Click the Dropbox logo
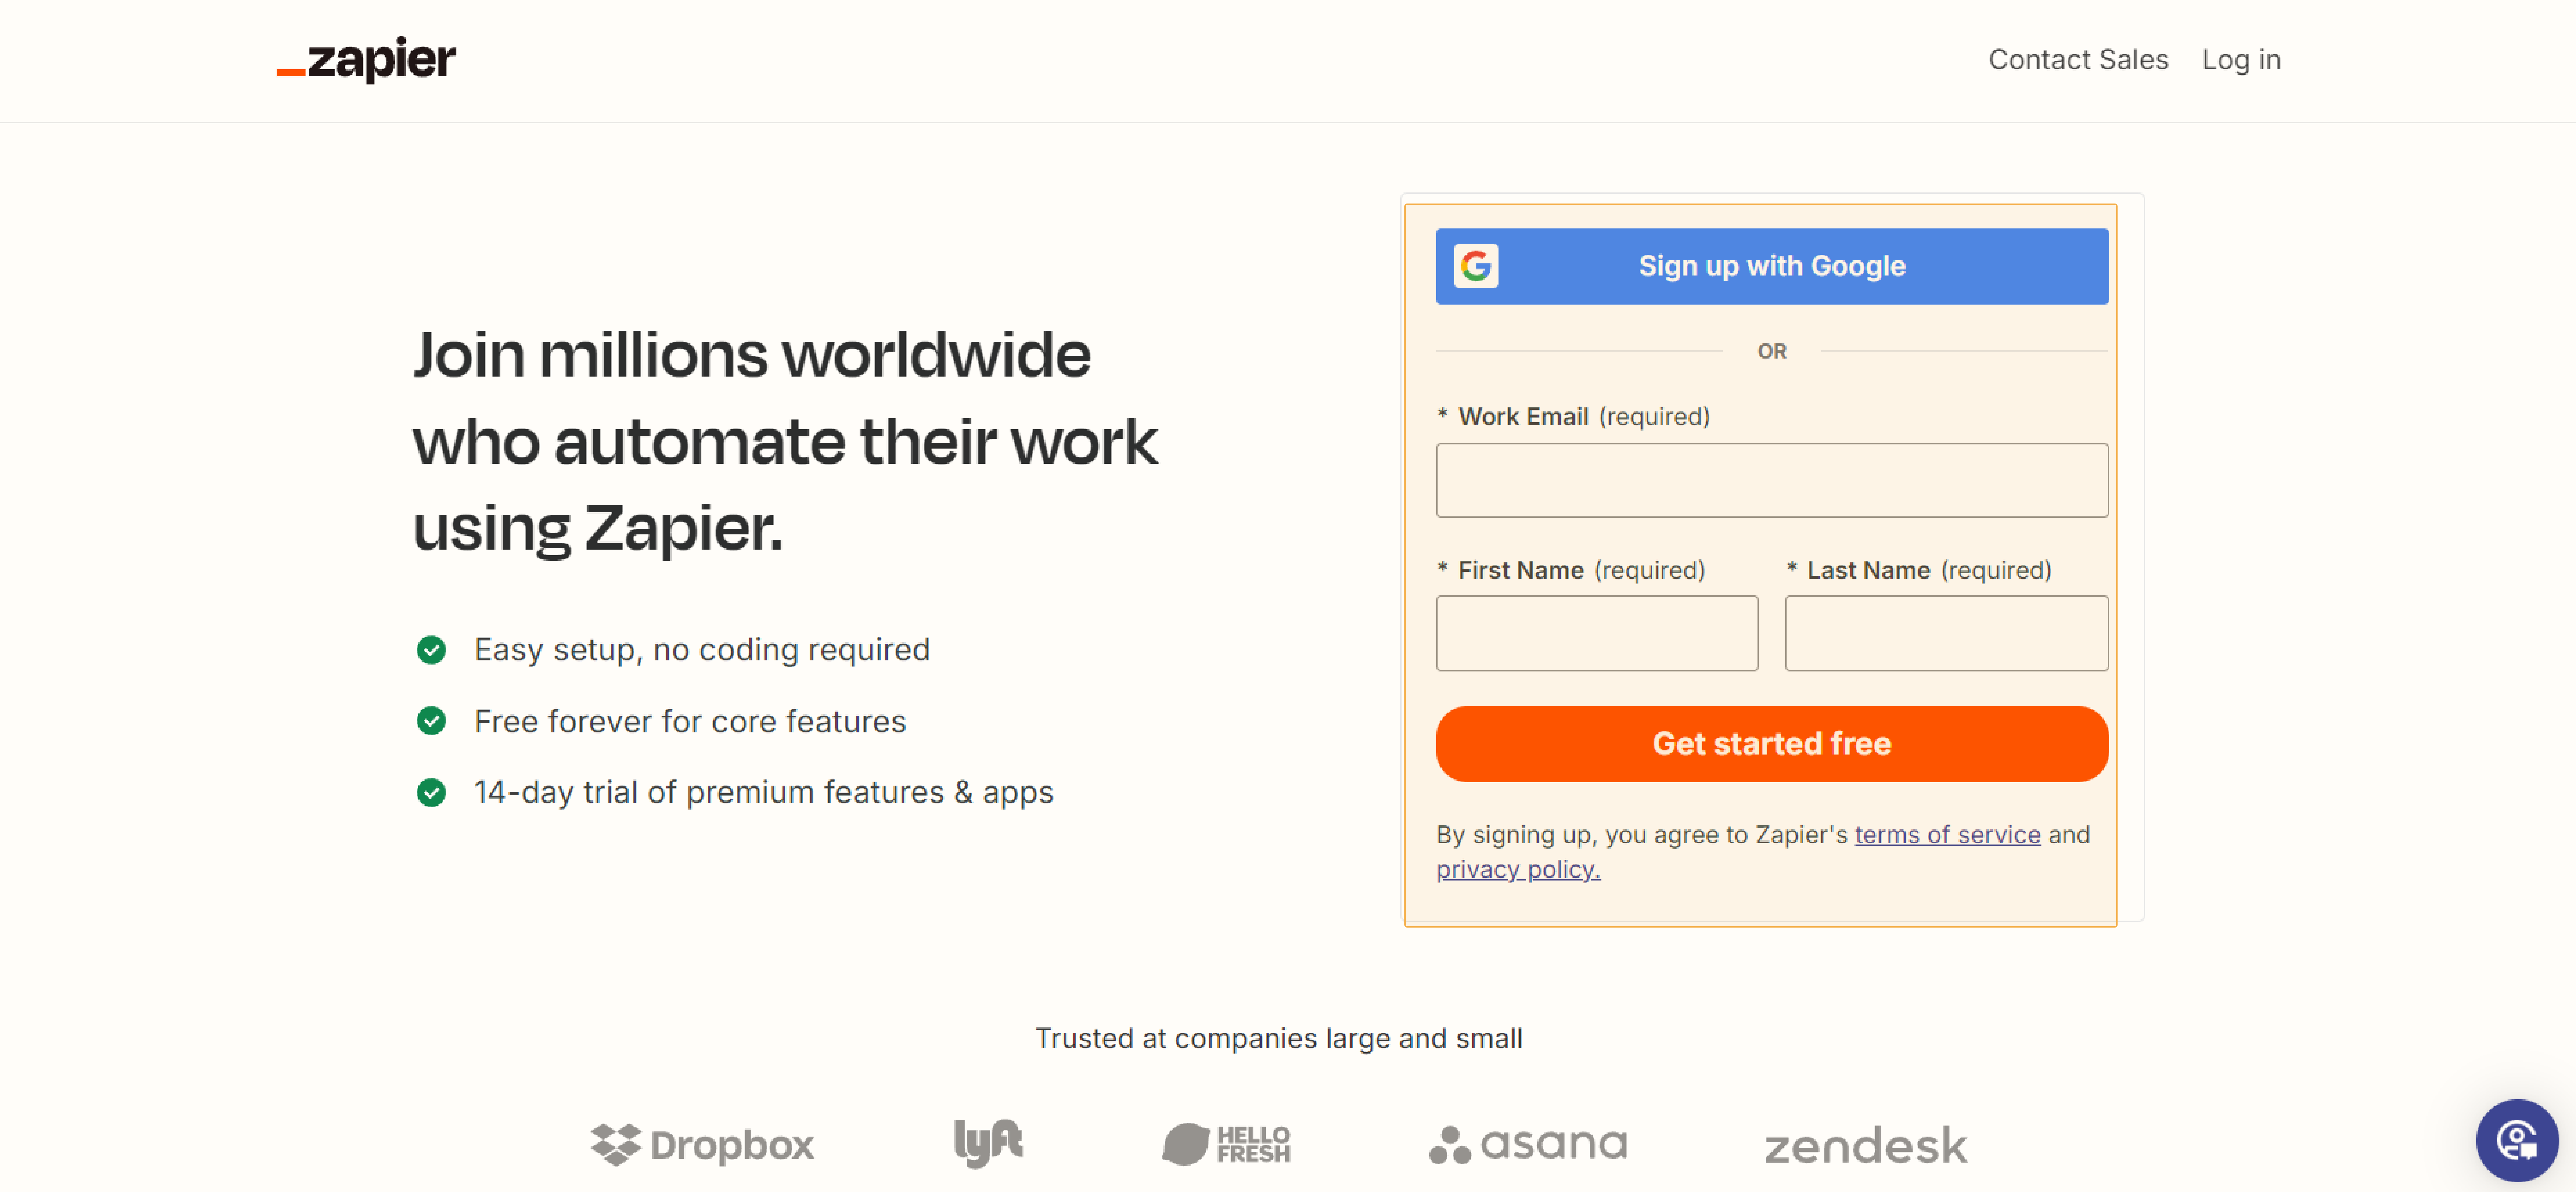 coord(702,1144)
